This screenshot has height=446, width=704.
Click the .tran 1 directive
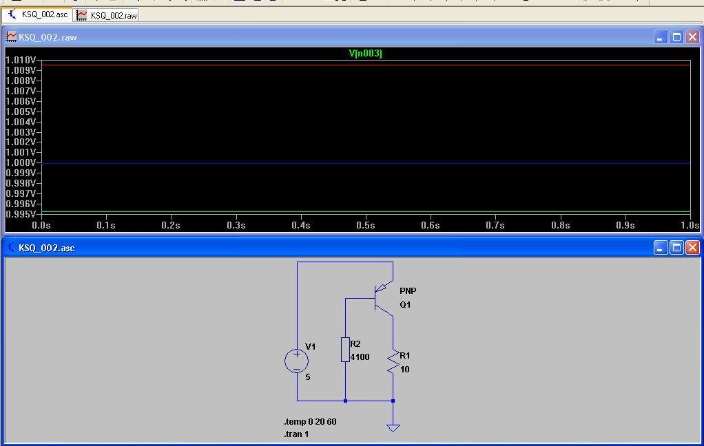coord(296,434)
